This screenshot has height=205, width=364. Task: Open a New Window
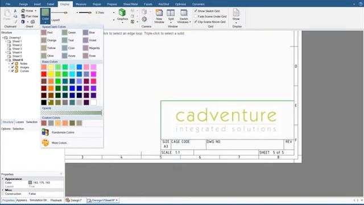coord(159,17)
